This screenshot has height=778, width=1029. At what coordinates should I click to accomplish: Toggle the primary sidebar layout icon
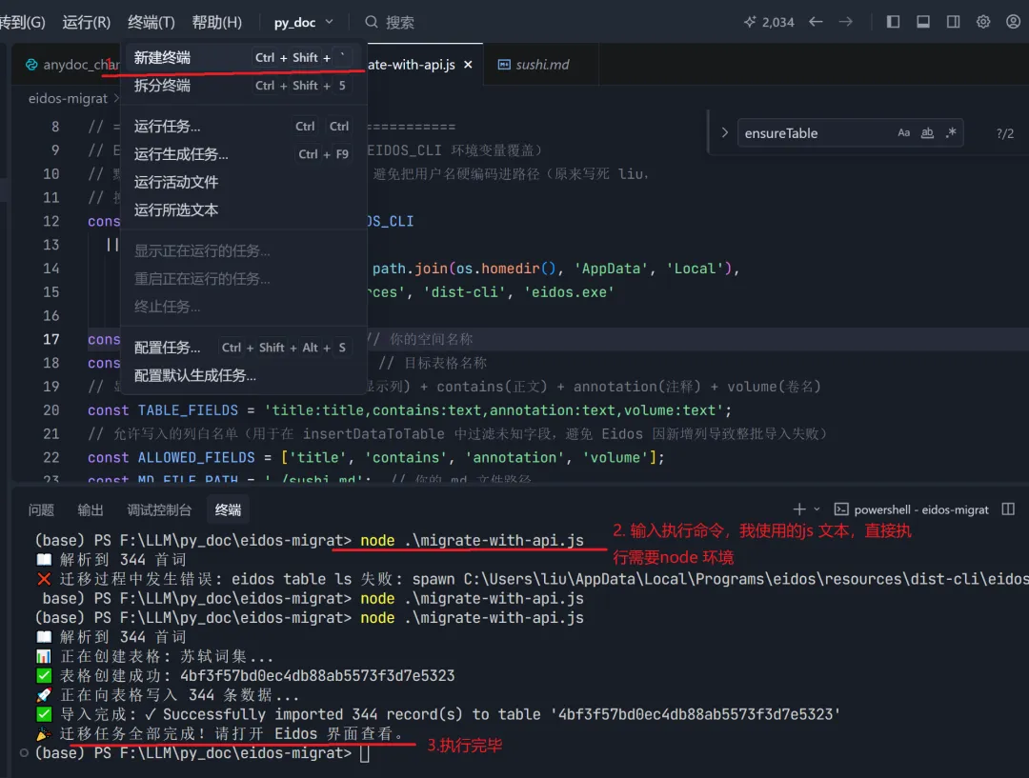[893, 22]
